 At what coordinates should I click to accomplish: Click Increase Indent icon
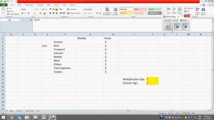click(64, 13)
